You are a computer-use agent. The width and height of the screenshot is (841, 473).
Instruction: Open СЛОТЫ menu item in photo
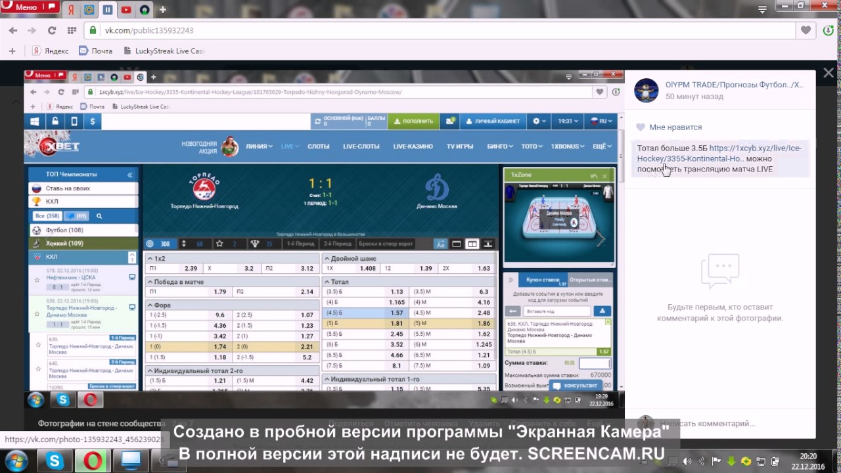318,146
